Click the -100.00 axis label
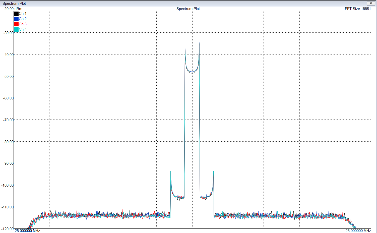The image size is (377, 233). coord(8,185)
